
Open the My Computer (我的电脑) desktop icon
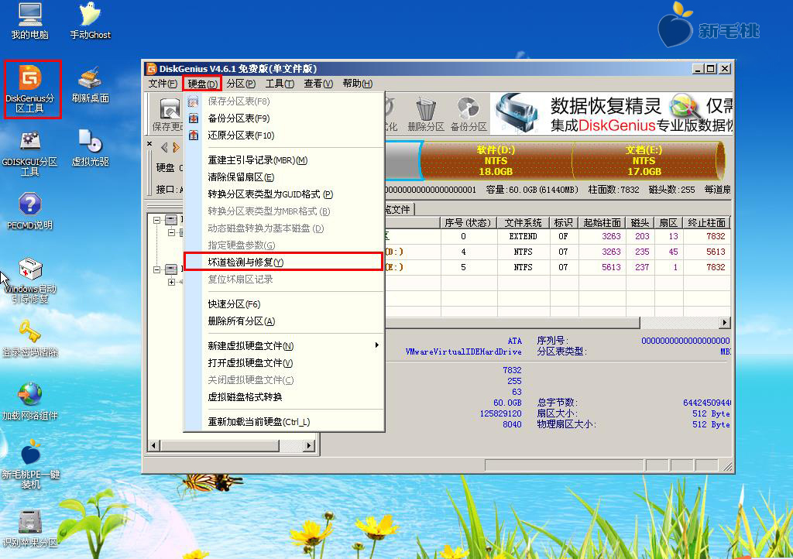pyautogui.click(x=30, y=21)
